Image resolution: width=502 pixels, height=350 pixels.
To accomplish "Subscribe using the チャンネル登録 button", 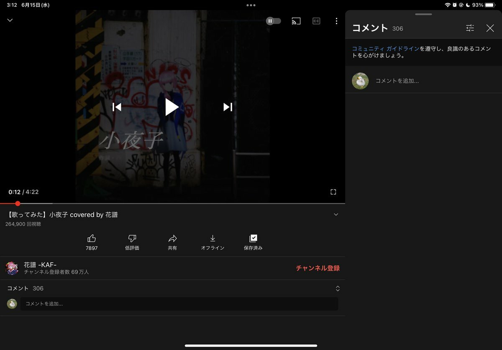I will (x=318, y=268).
